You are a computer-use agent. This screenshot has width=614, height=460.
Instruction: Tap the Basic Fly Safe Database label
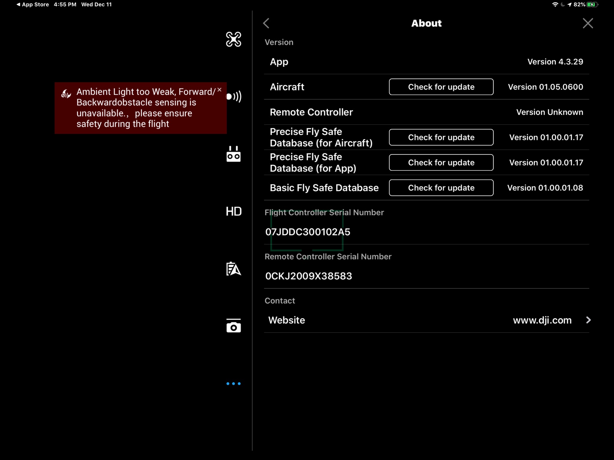coord(324,188)
